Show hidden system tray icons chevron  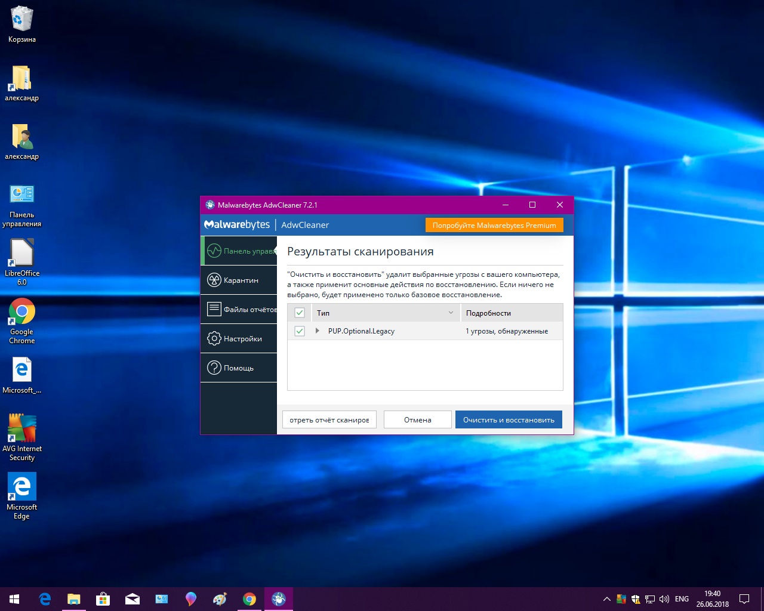tap(606, 598)
